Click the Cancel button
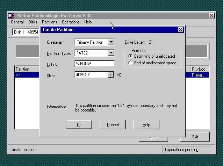This screenshot has width=223, height=166. 113,125
